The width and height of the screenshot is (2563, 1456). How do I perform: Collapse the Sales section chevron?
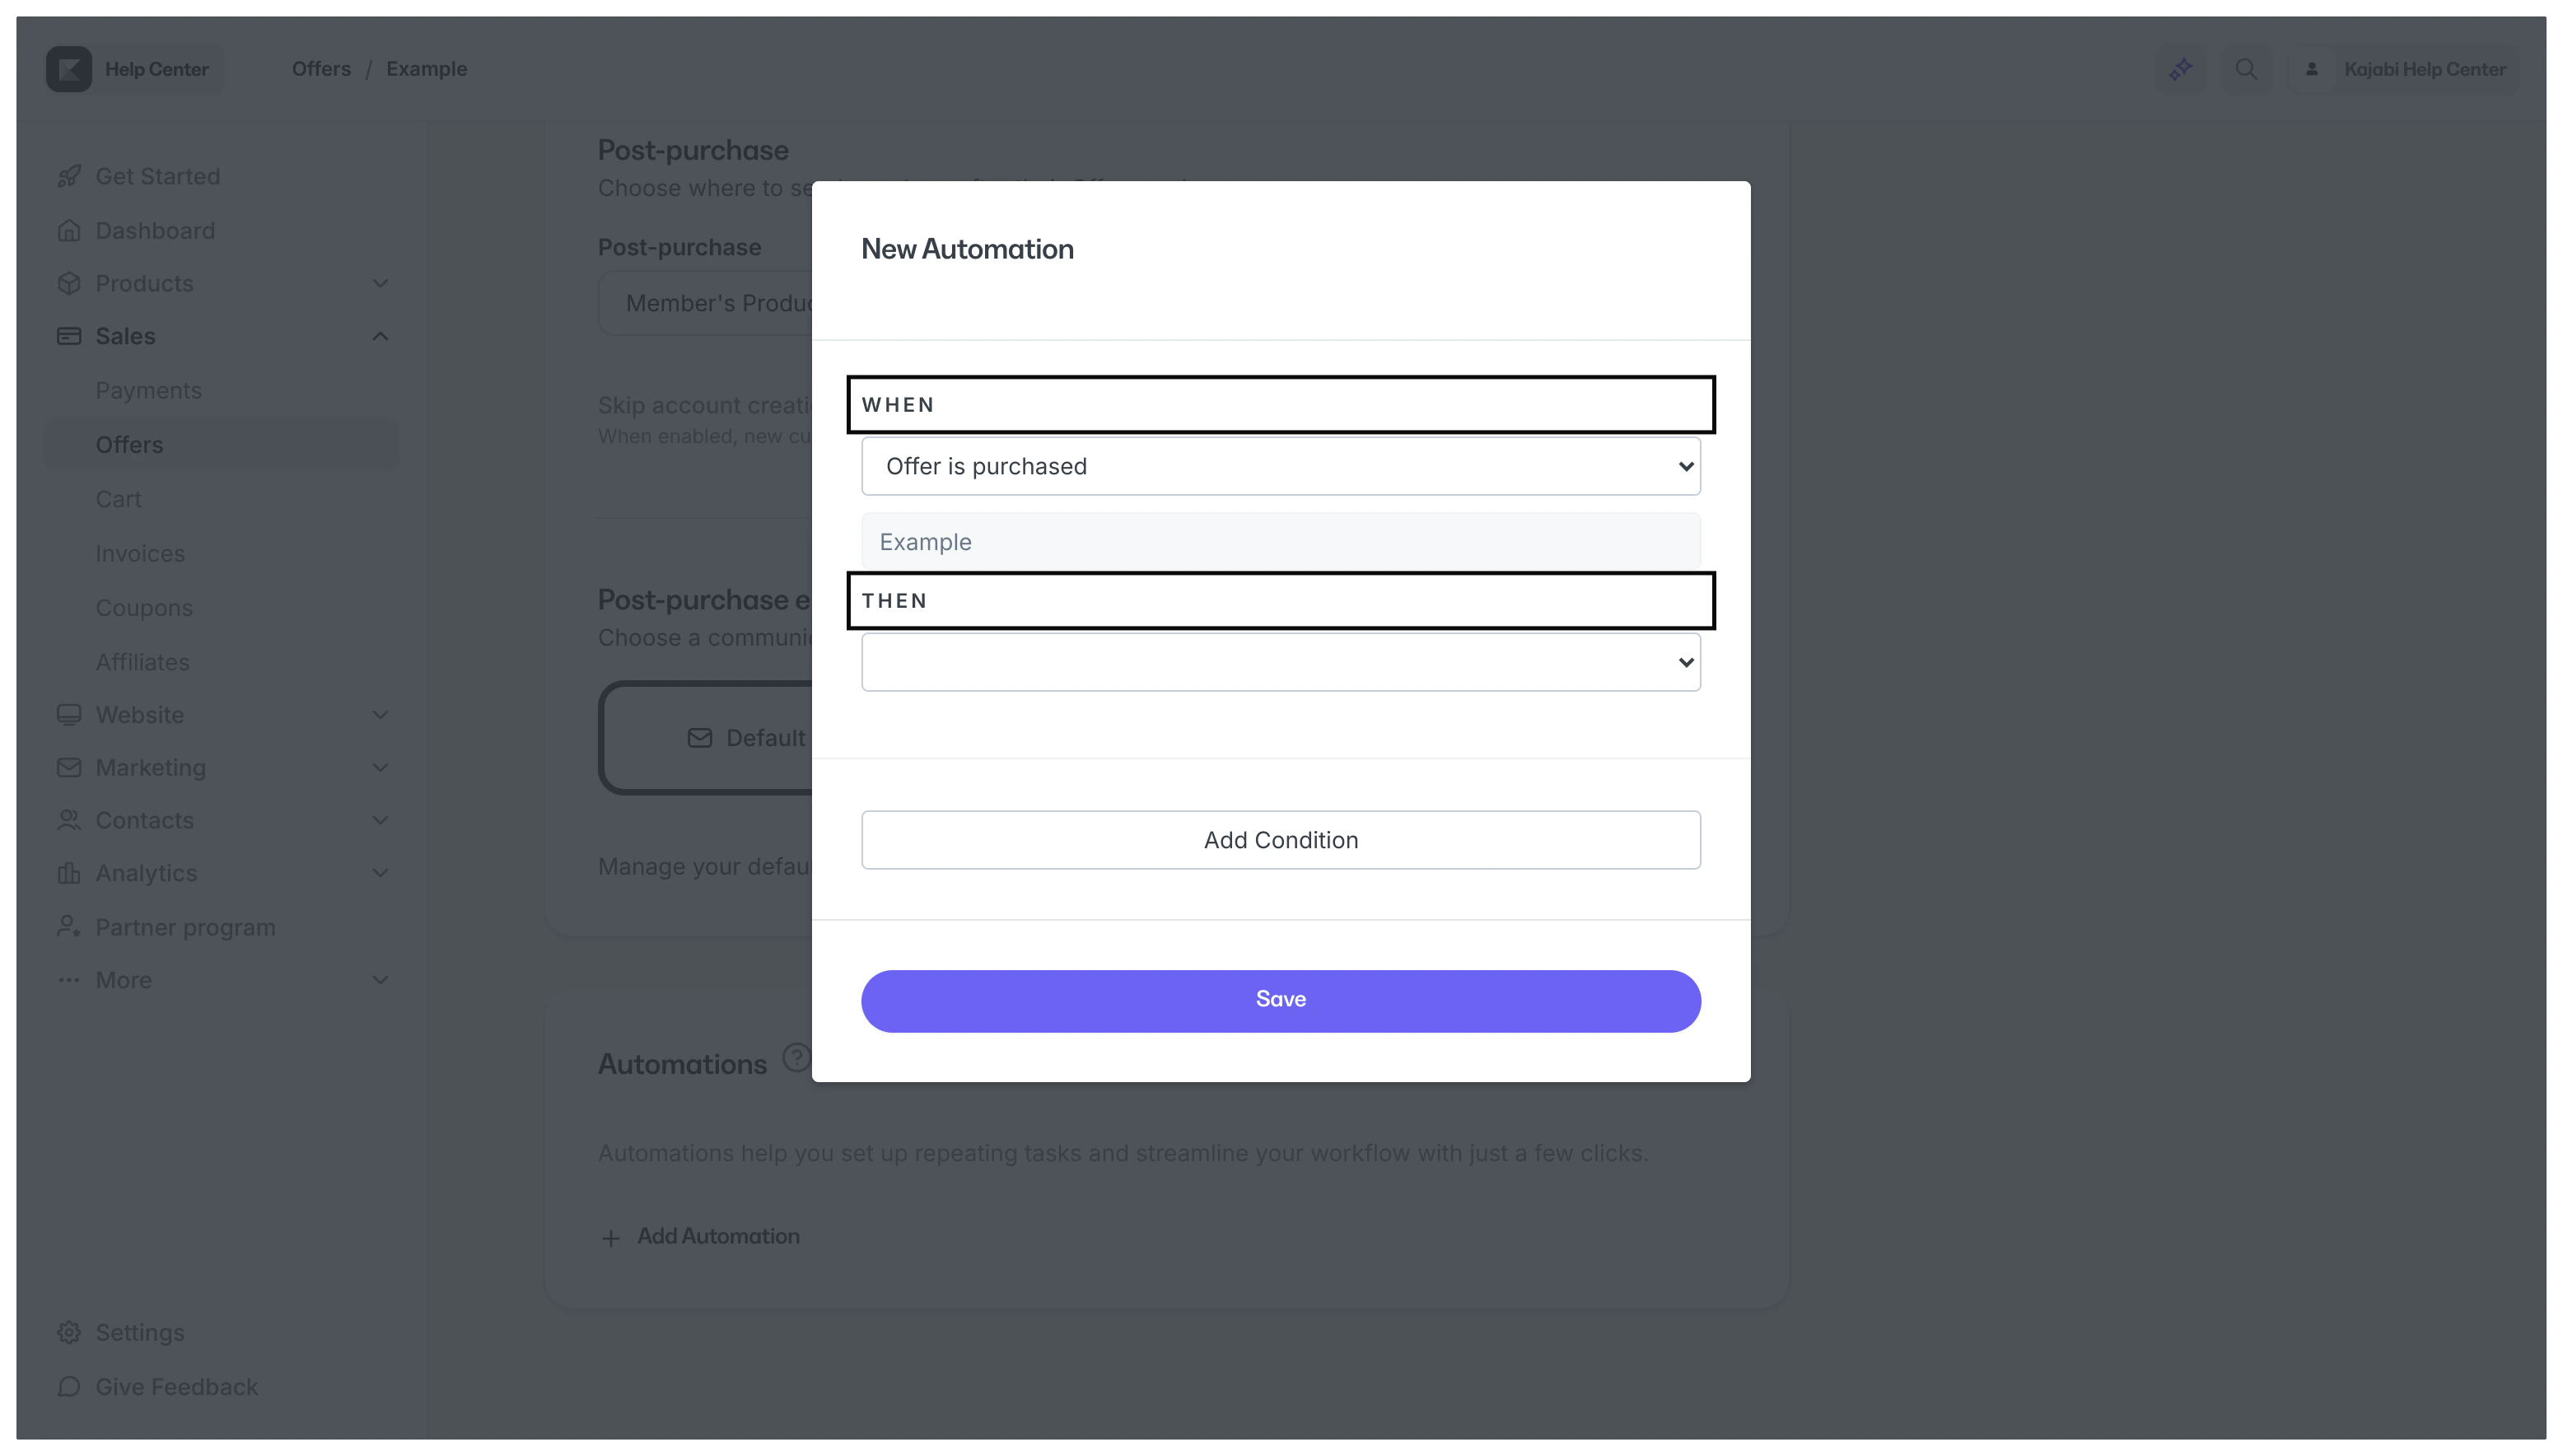tap(380, 335)
